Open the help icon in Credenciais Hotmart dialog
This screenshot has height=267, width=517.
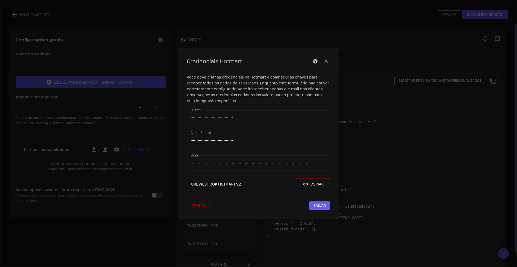point(315,61)
